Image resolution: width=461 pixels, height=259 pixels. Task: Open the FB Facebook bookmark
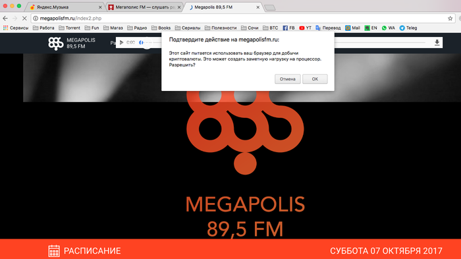[288, 28]
